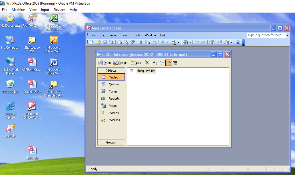Click the OfficeLinks Word merge icon
The width and height of the screenshot is (295, 175).
tap(174, 42)
